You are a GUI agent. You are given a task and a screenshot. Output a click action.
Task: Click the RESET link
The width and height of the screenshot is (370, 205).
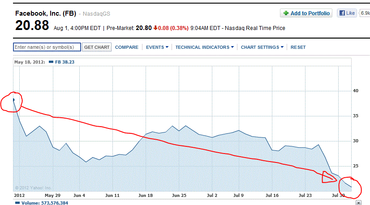point(298,47)
